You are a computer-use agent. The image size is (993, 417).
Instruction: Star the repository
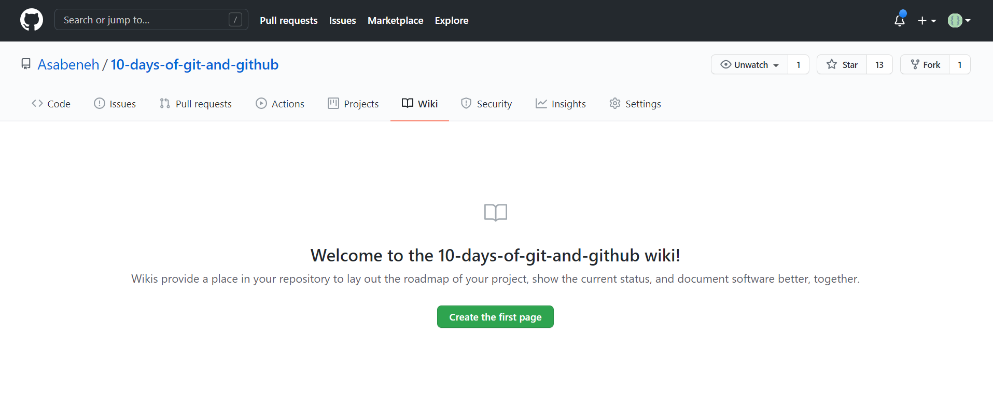click(x=842, y=65)
